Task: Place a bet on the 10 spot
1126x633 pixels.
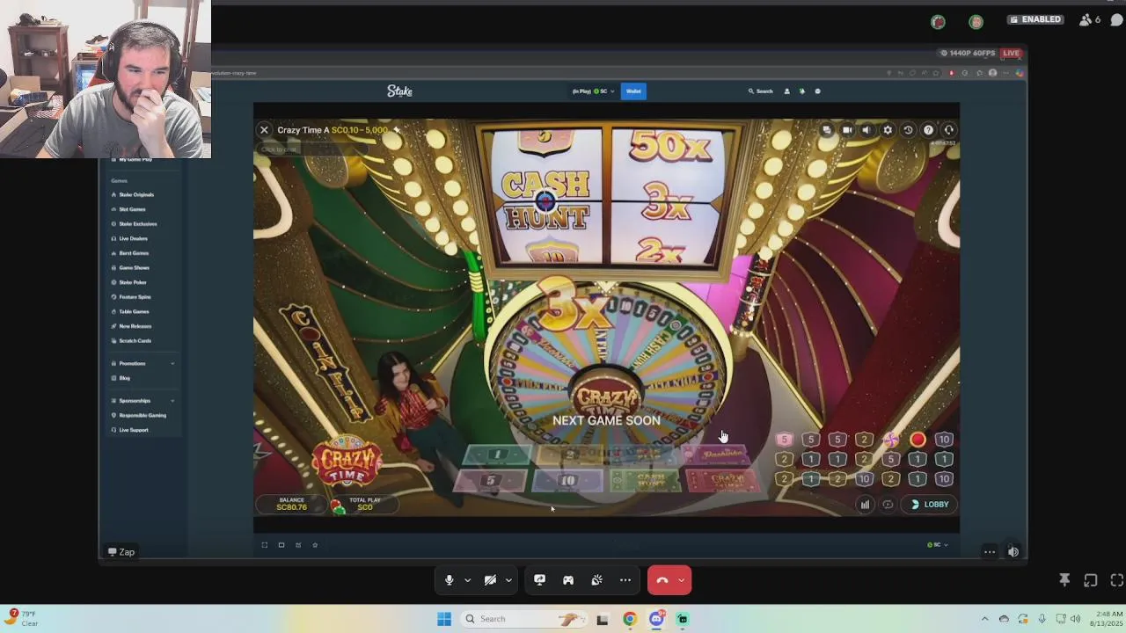Action: click(x=568, y=481)
